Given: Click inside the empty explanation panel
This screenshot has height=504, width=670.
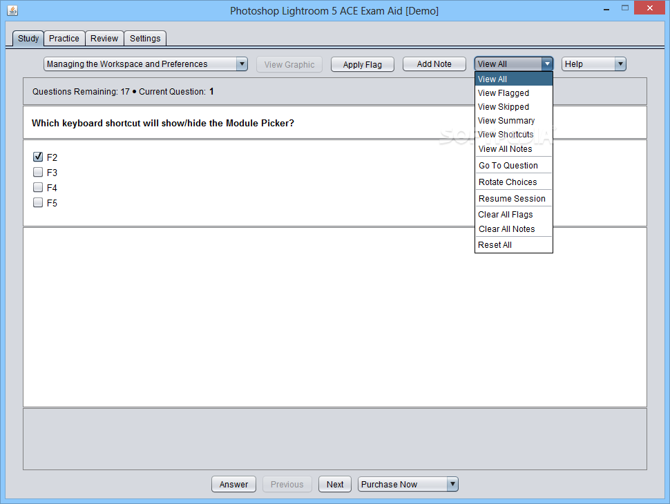Looking at the screenshot, I should [x=334, y=317].
